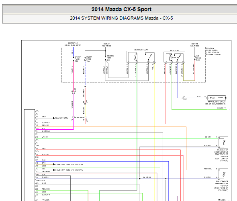Click the YEL wire label at pin 1U

pos(43,169)
